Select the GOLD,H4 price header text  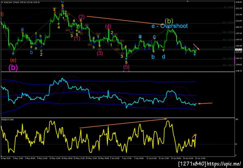pyautogui.click(x=21, y=3)
